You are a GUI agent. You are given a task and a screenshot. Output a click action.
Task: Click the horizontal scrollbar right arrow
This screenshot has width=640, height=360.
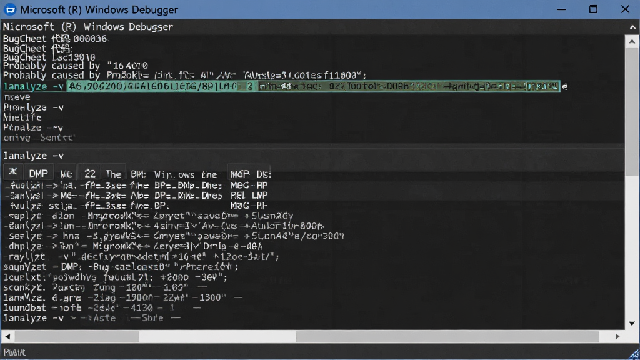click(617, 337)
